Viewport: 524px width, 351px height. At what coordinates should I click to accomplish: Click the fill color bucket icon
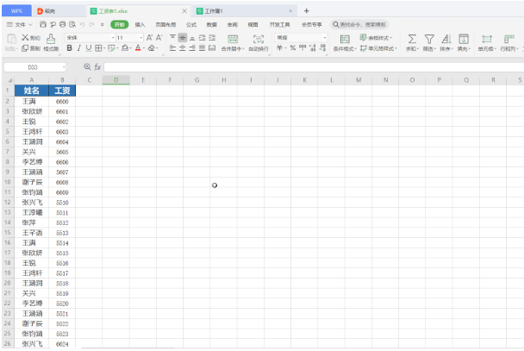click(x=125, y=48)
